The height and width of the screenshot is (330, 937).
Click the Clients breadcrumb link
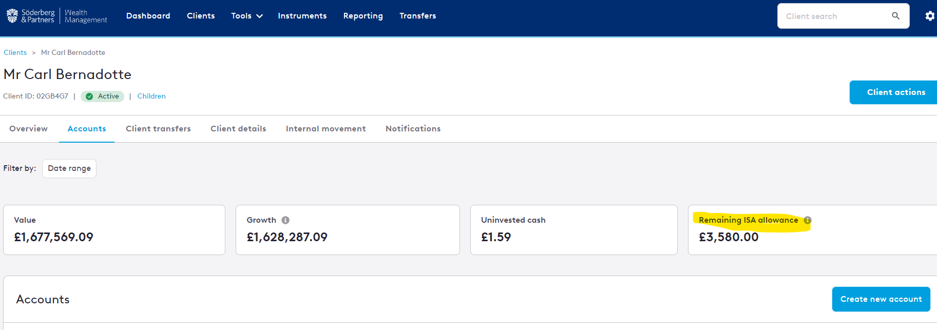15,52
